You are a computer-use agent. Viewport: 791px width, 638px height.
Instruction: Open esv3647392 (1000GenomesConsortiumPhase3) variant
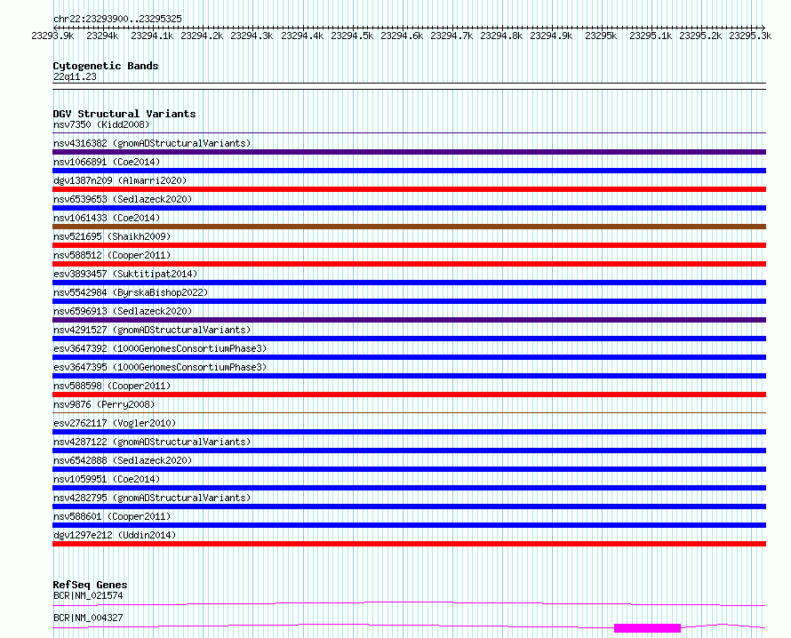160,348
